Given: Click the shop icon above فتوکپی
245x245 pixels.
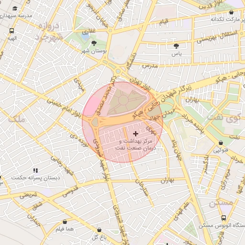Looking at the screenshot, I should (x=221, y=143).
